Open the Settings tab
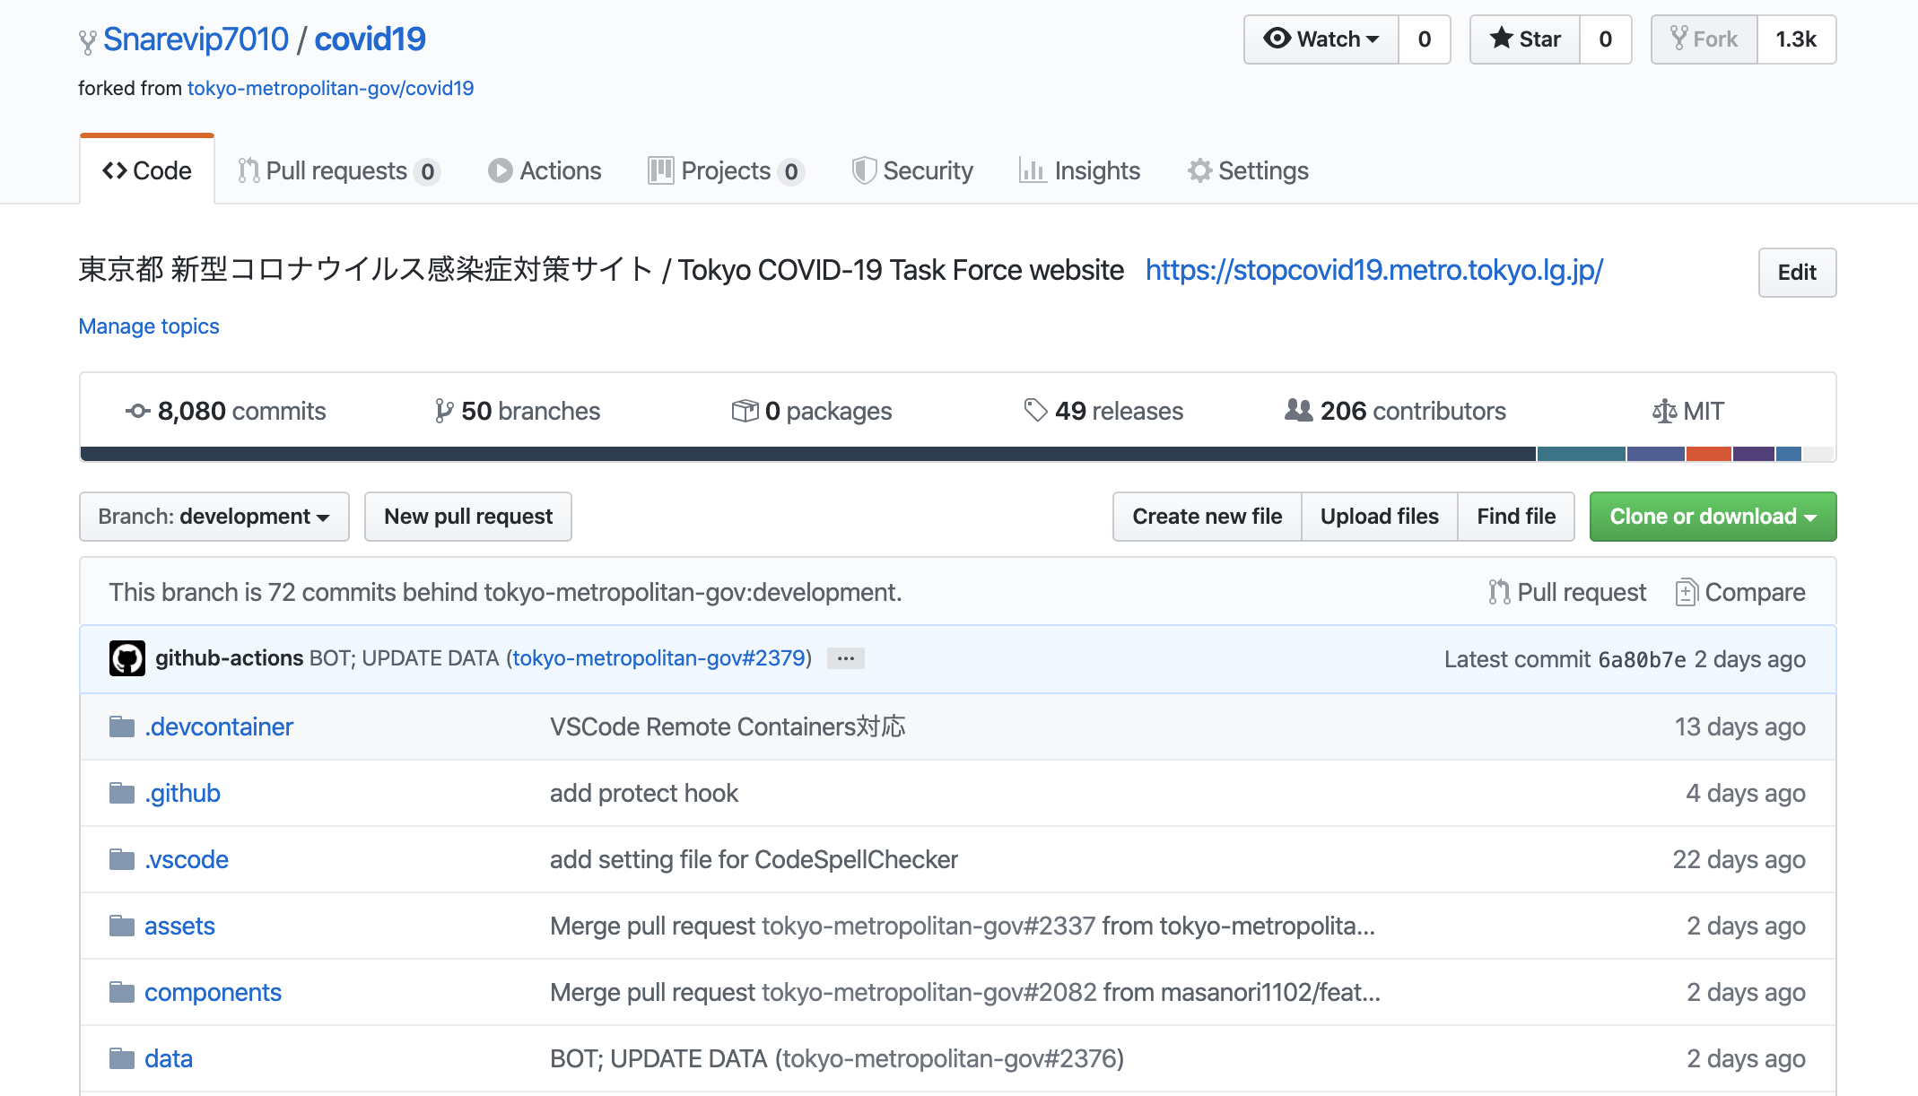 (x=1248, y=170)
